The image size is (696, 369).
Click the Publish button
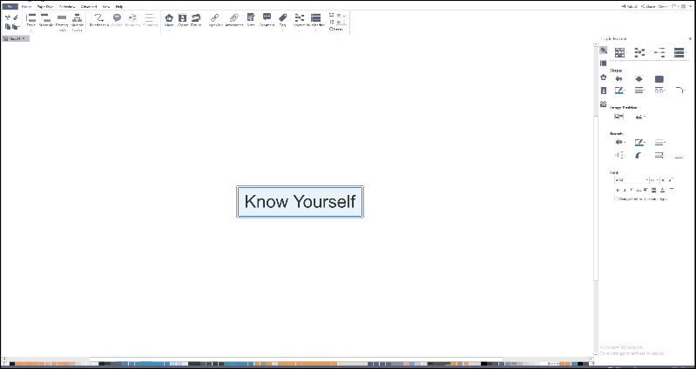630,7
